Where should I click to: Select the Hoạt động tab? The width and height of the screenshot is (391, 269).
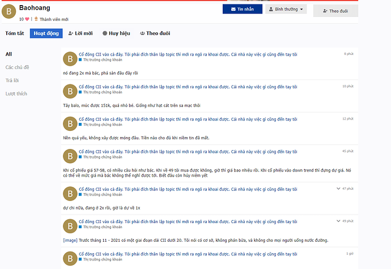pyautogui.click(x=46, y=33)
